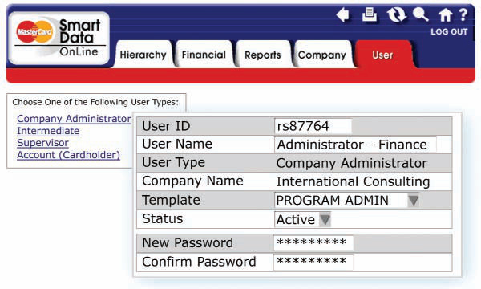Go to home via house icon
481x289 pixels.
445,14
